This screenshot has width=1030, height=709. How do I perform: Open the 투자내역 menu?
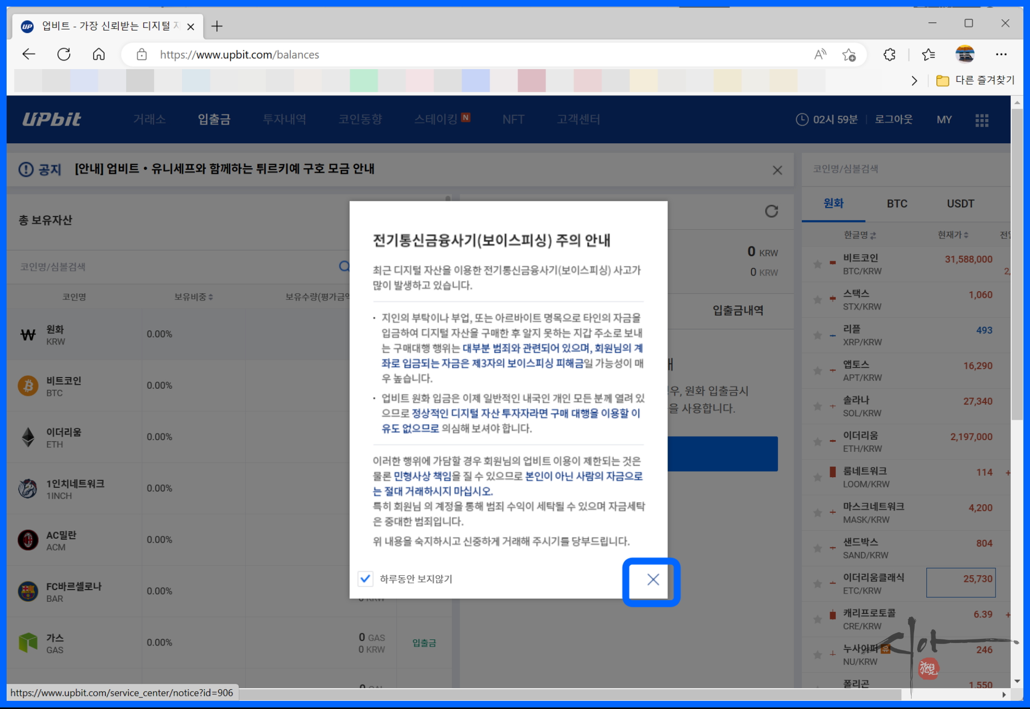pyautogui.click(x=284, y=119)
